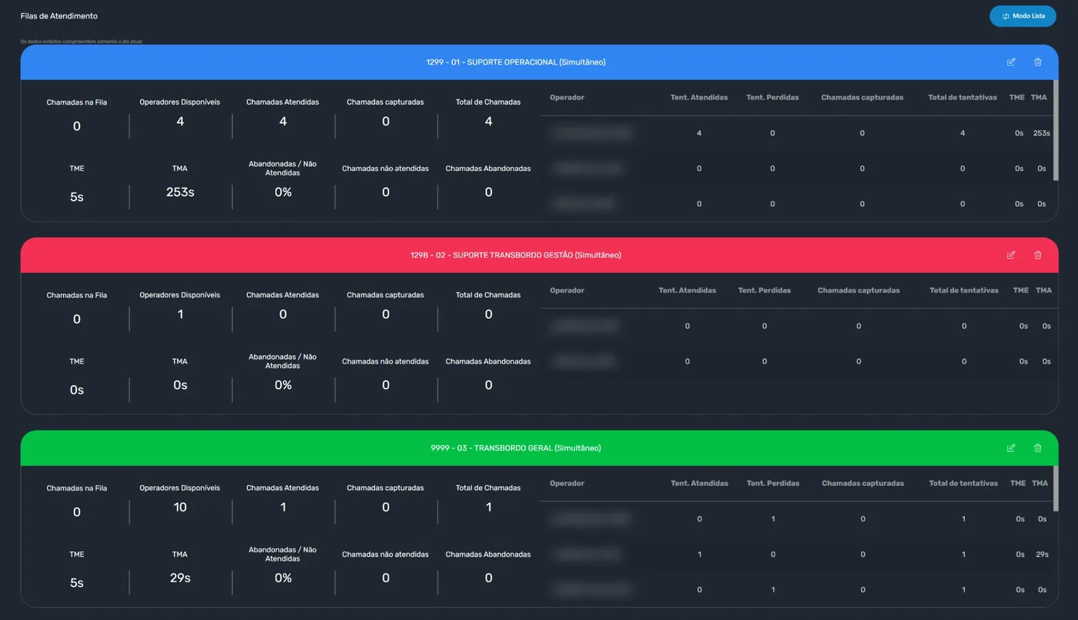This screenshot has height=620, width=1078.
Task: Click "Chamadas na Fila" label in TRANSBORDO GESTÃO
Action: click(77, 295)
